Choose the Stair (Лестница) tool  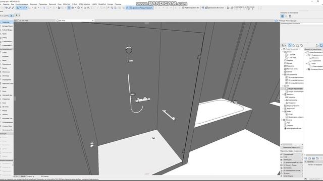[7, 76]
